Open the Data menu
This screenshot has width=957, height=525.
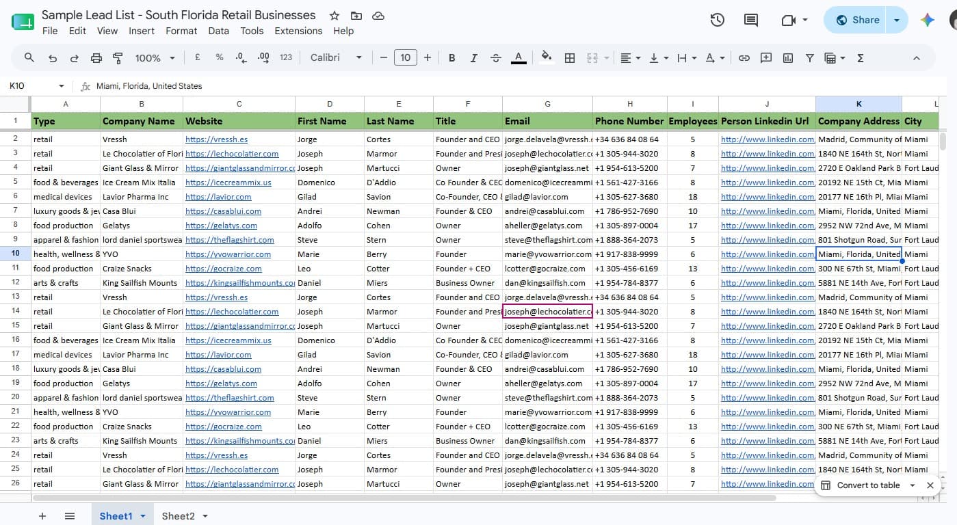pyautogui.click(x=219, y=31)
